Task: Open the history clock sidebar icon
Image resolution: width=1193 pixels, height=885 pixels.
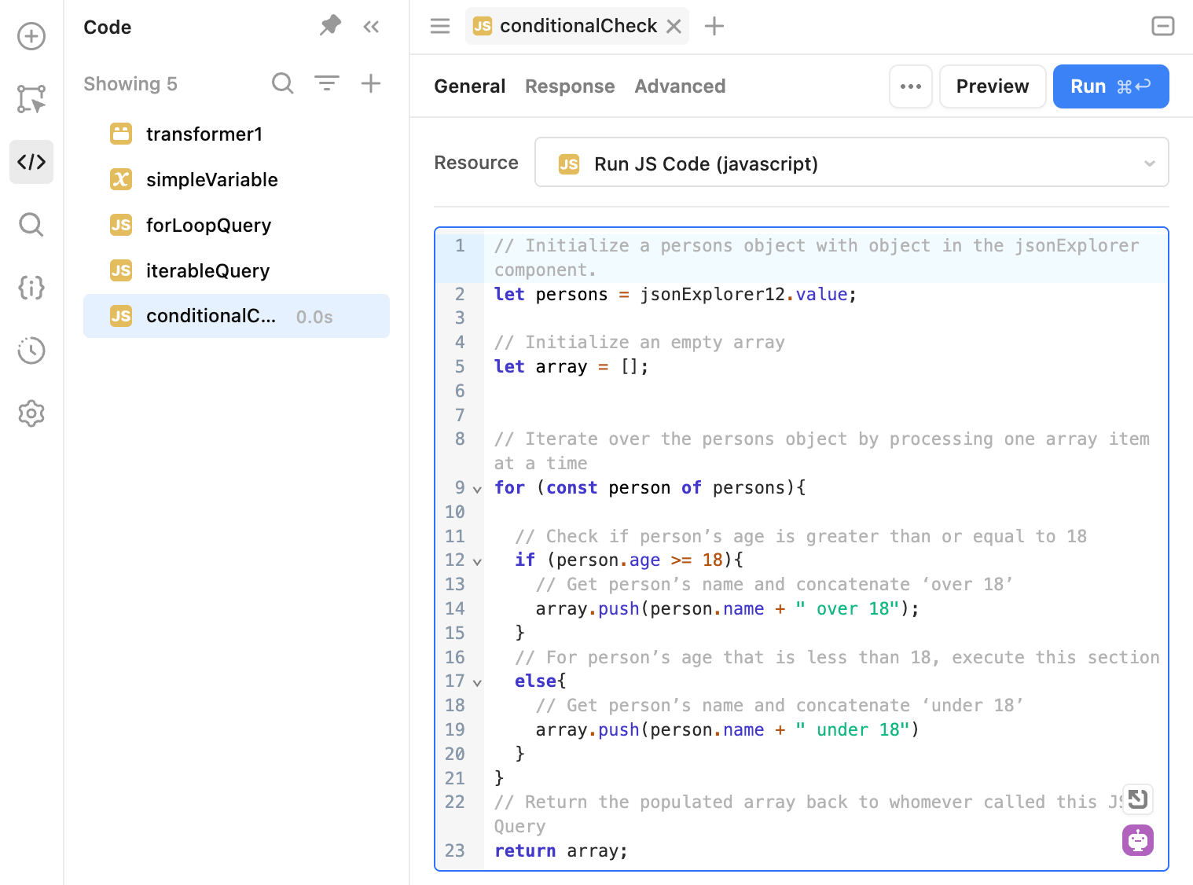Action: click(31, 351)
